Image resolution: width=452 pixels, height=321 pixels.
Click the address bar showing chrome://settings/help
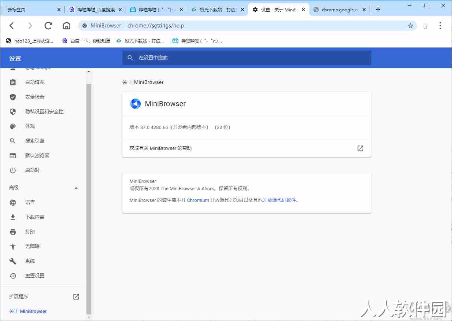coord(247,26)
